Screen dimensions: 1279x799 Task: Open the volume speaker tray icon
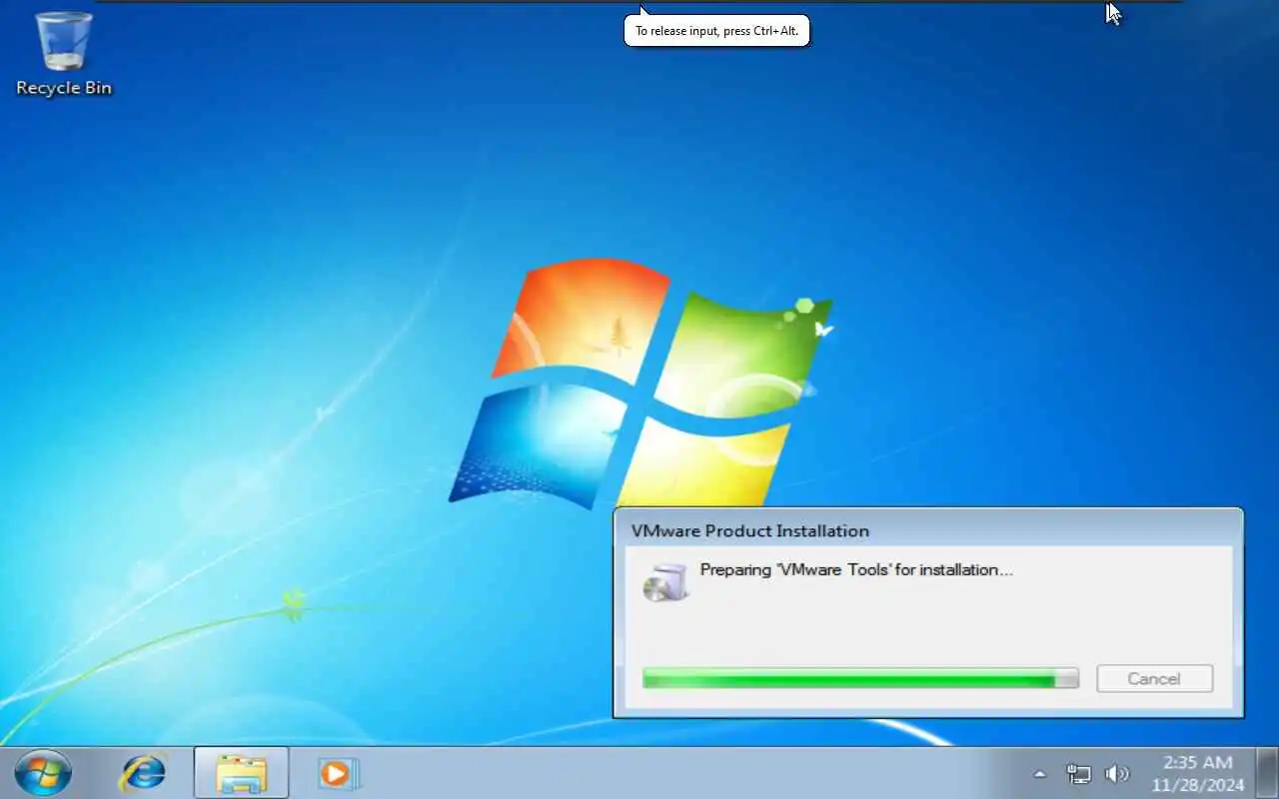pos(1116,774)
